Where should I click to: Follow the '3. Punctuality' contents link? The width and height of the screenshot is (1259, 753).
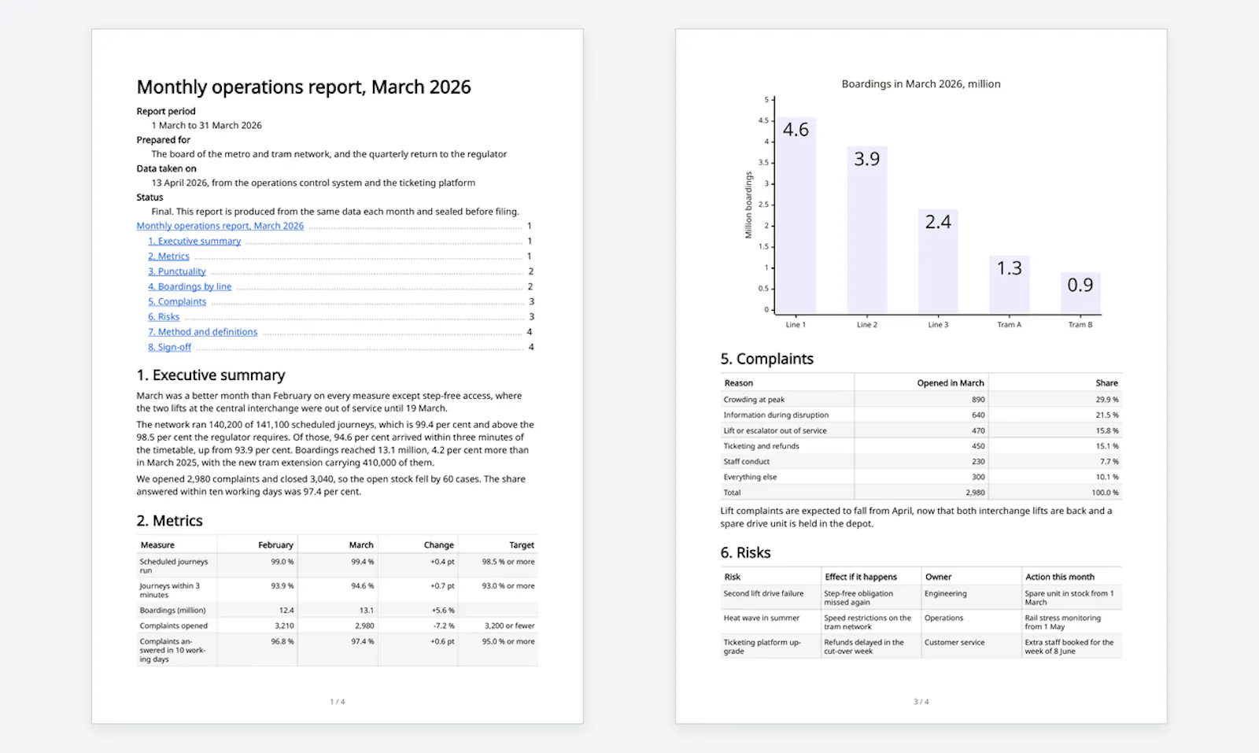pos(177,271)
